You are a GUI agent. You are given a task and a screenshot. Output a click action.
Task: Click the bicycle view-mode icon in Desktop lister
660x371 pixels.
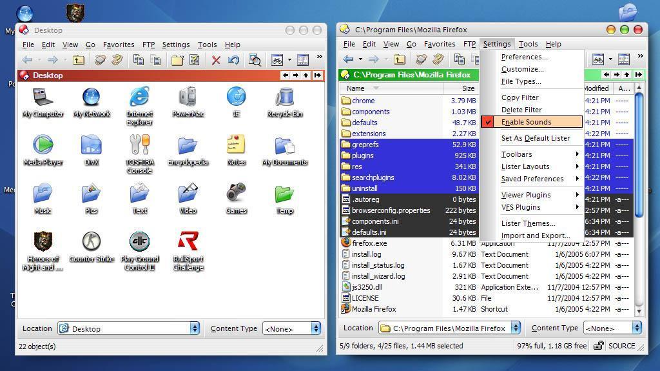[277, 60]
